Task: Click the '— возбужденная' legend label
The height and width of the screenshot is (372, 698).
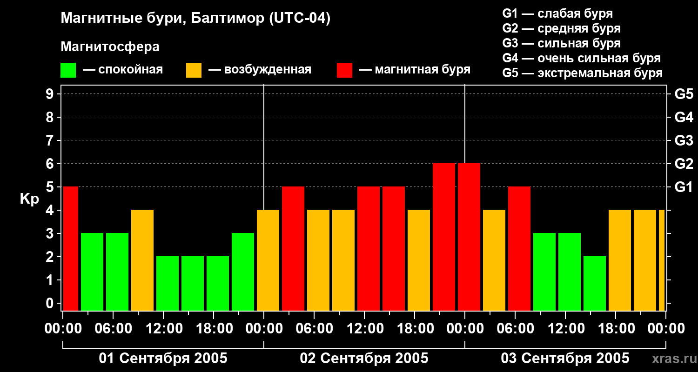Action: (260, 70)
